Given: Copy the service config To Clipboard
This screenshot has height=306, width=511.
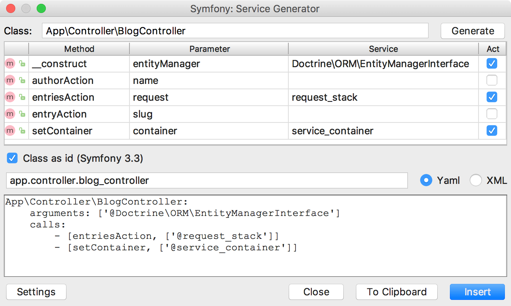Looking at the screenshot, I should pos(396,292).
